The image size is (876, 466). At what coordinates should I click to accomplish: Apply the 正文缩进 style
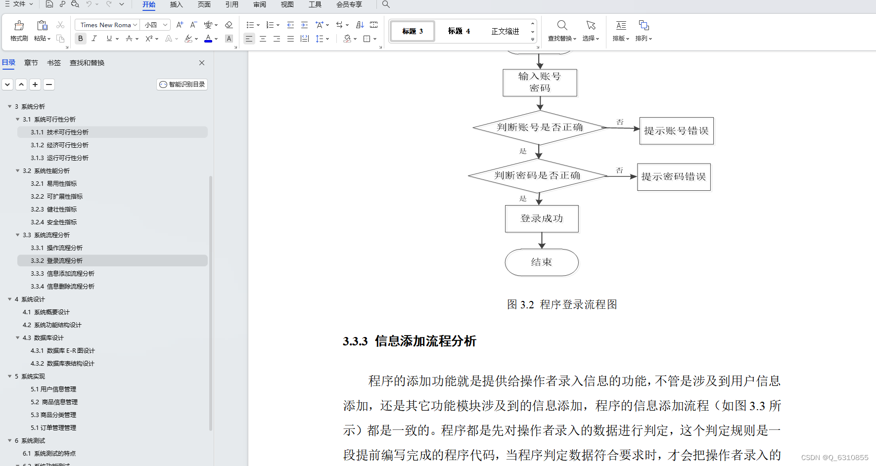click(505, 31)
